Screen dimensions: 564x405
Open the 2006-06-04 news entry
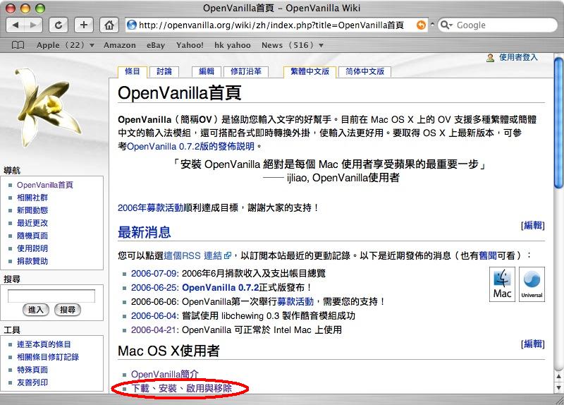pos(154,315)
